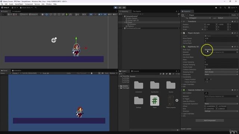This screenshot has height=134, width=239.
Task: Click the Player script component icon
Action: pyautogui.click(x=184, y=33)
